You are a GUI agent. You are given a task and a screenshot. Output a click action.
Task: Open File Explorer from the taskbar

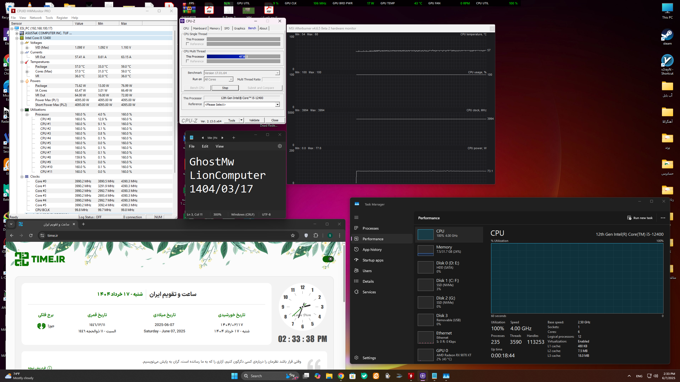point(329,376)
